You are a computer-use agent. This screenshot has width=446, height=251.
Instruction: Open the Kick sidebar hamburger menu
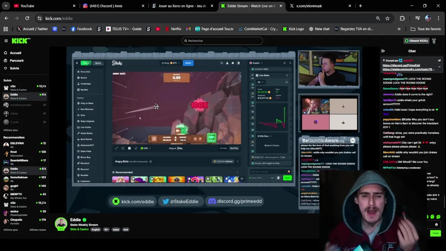point(6,41)
